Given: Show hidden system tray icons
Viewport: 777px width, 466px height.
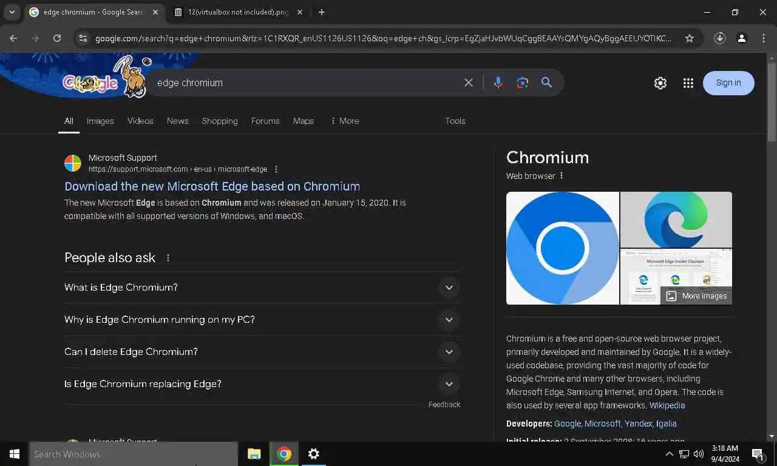Looking at the screenshot, I should pos(670,454).
